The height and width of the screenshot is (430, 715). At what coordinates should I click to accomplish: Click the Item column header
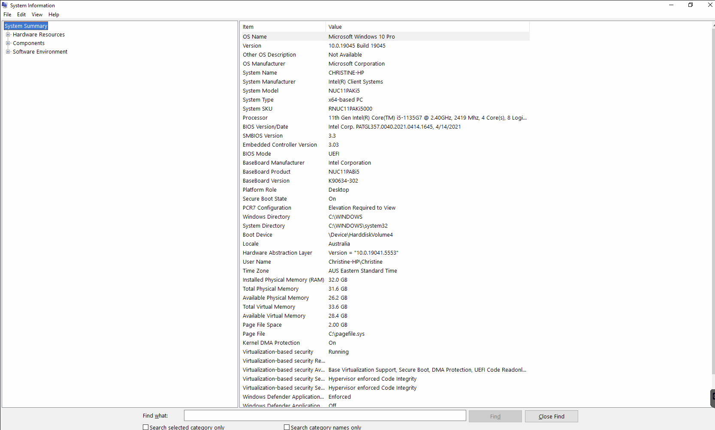[x=283, y=27]
